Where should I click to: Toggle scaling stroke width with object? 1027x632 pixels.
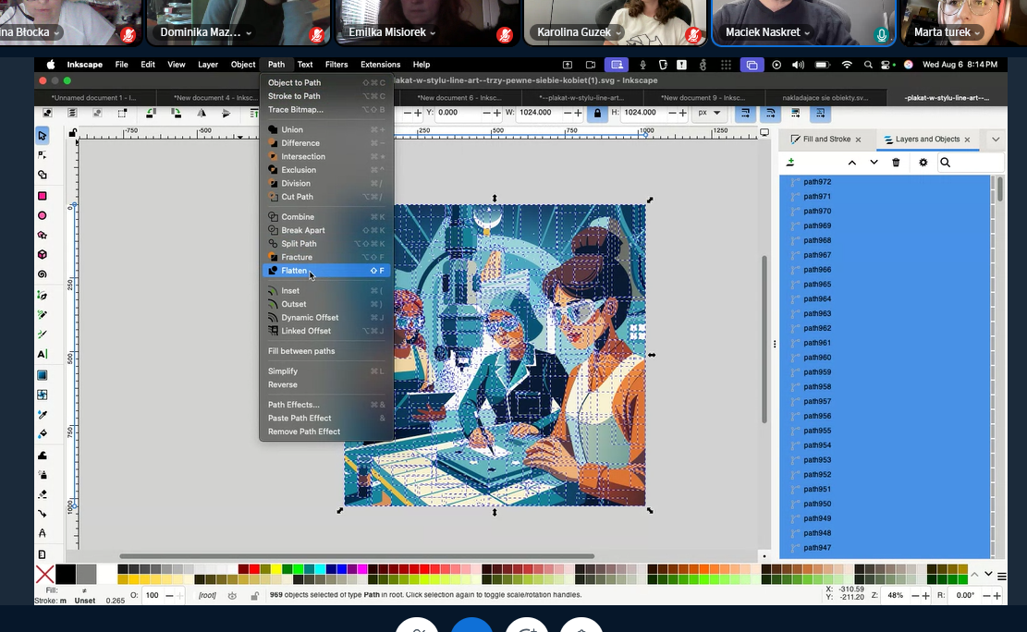tap(745, 113)
